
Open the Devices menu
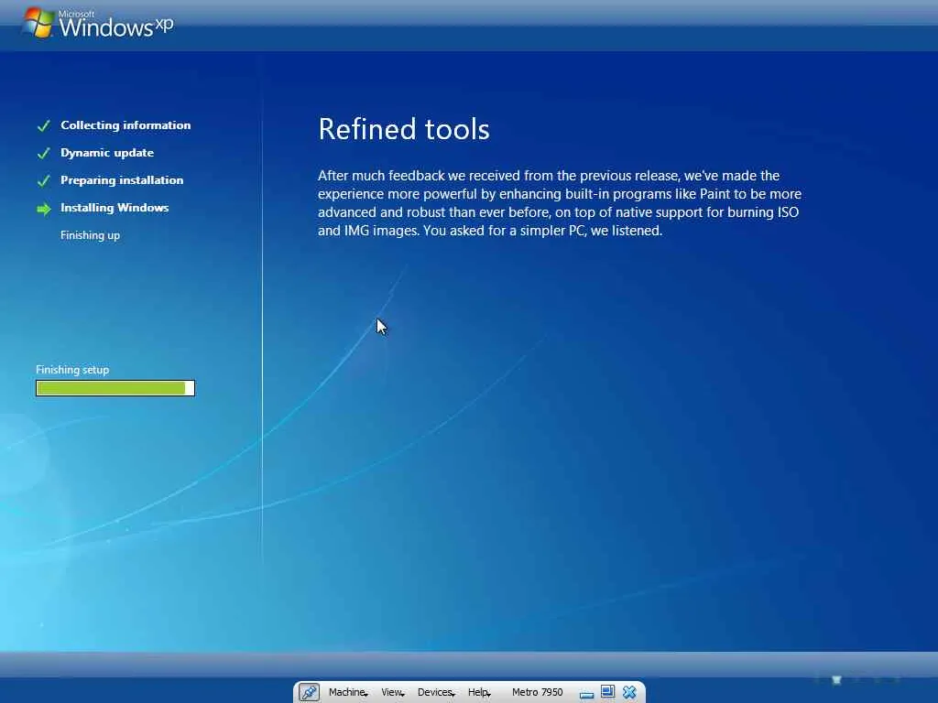436,692
